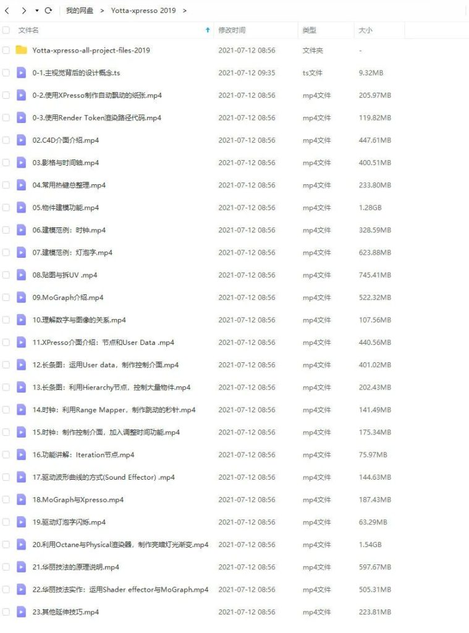The image size is (469, 633).
Task: Toggle sort arrow in the 文件名 column
Action: (x=208, y=30)
